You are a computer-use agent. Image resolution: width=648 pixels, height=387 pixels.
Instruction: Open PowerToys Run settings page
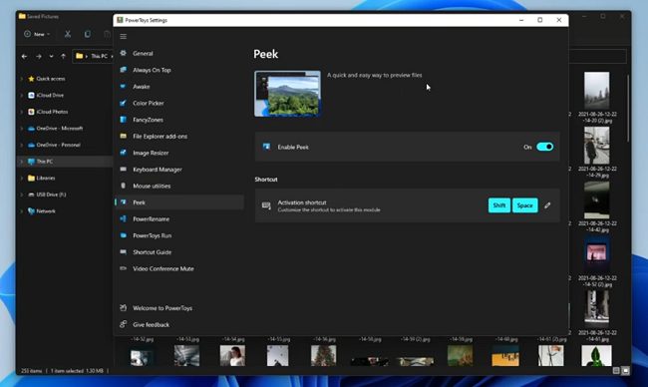179,235
